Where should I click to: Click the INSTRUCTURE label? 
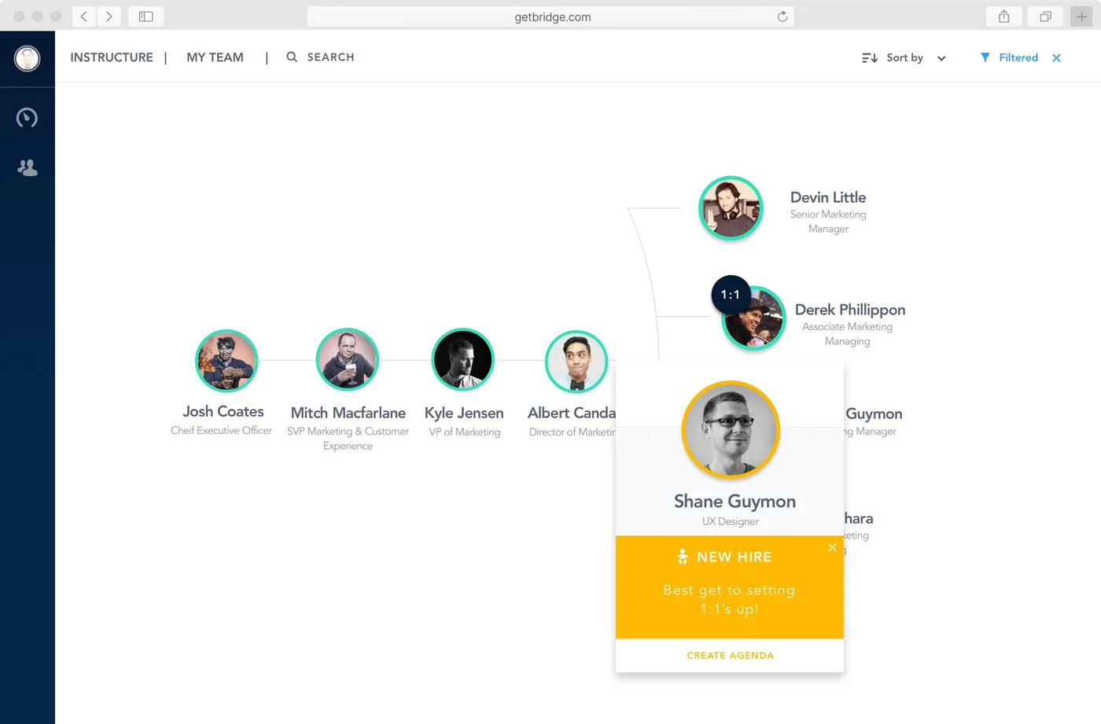pos(112,57)
